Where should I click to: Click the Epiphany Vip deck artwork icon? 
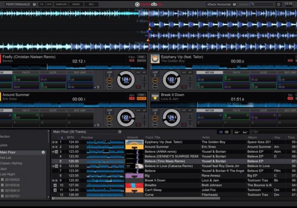[x=155, y=59]
